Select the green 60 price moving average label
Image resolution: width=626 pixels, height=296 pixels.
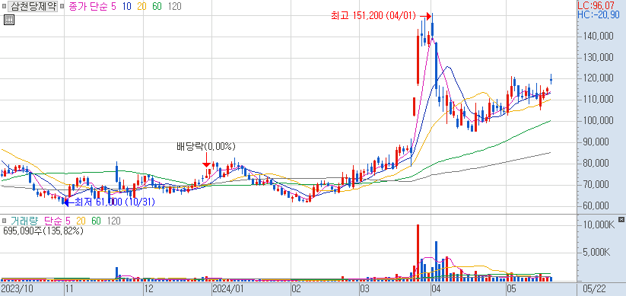click(x=157, y=7)
